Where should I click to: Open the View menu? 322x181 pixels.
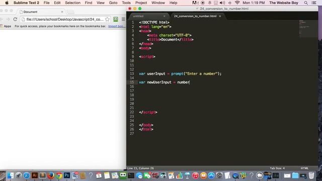point(101,3)
